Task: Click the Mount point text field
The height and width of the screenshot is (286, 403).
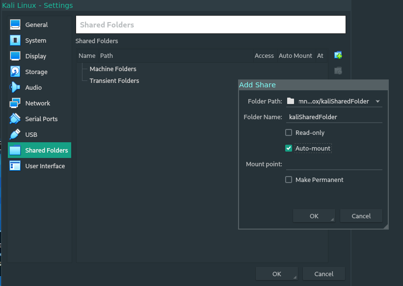Action: click(334, 164)
